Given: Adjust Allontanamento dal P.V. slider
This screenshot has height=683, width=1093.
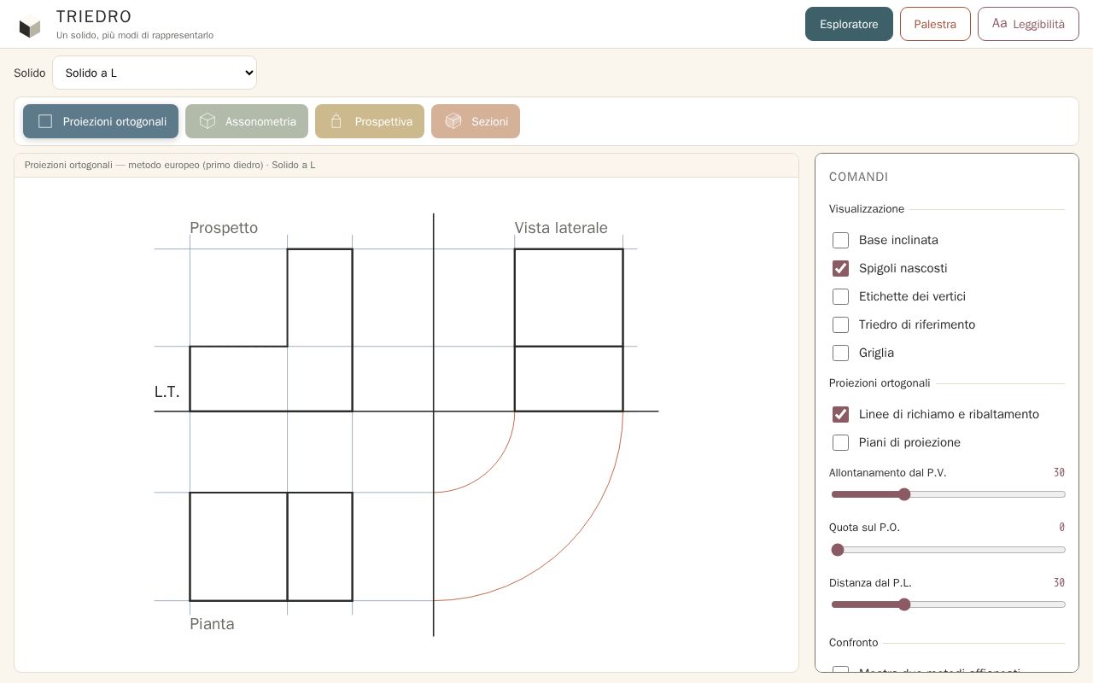Looking at the screenshot, I should pyautogui.click(x=948, y=494).
